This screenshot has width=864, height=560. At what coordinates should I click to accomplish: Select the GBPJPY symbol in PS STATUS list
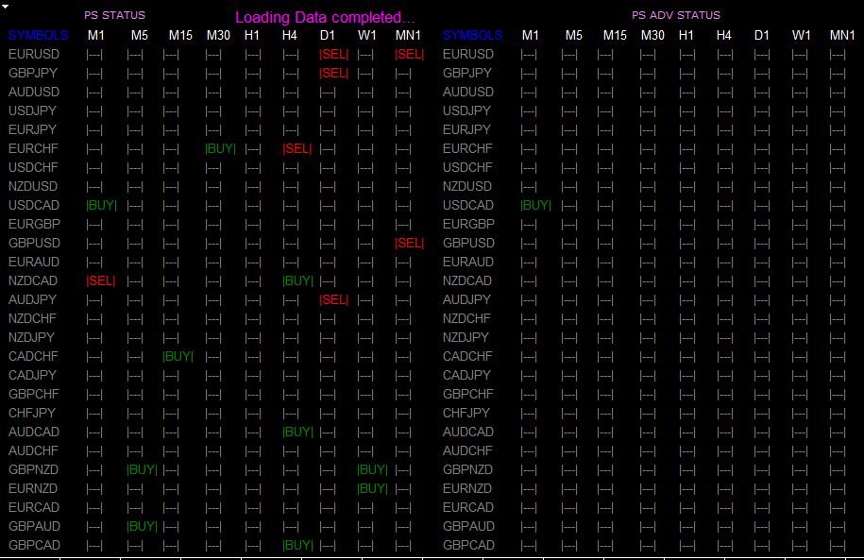32,74
